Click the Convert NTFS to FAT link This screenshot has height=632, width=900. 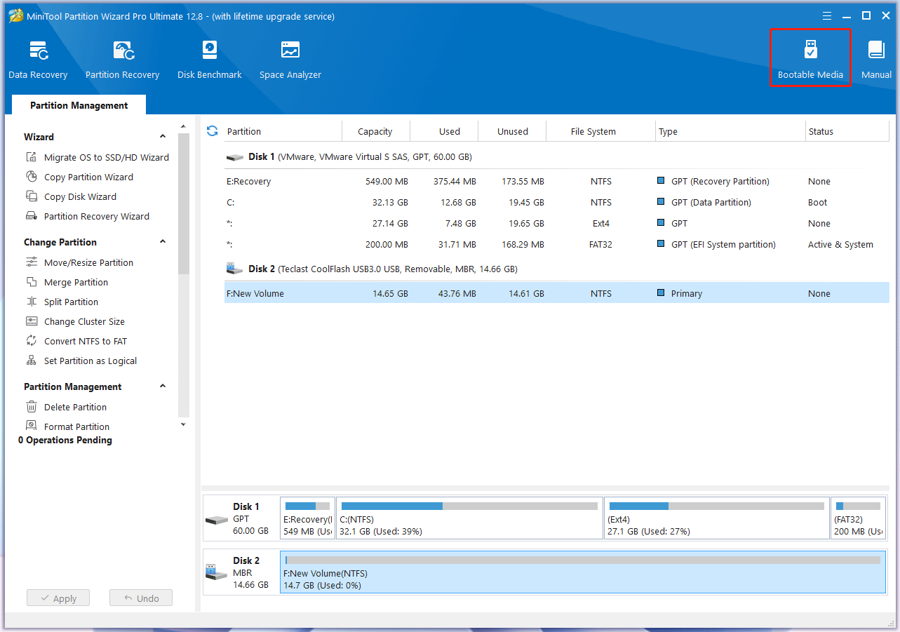86,341
